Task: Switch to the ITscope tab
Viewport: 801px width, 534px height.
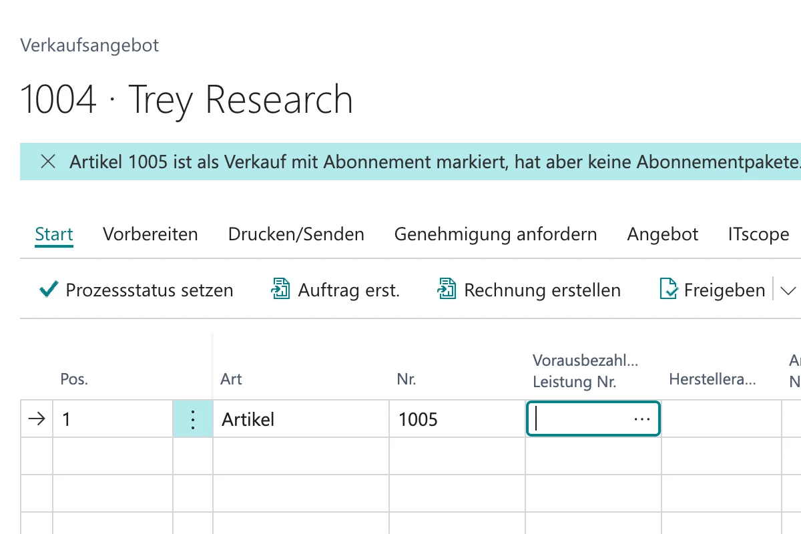Action: (759, 234)
